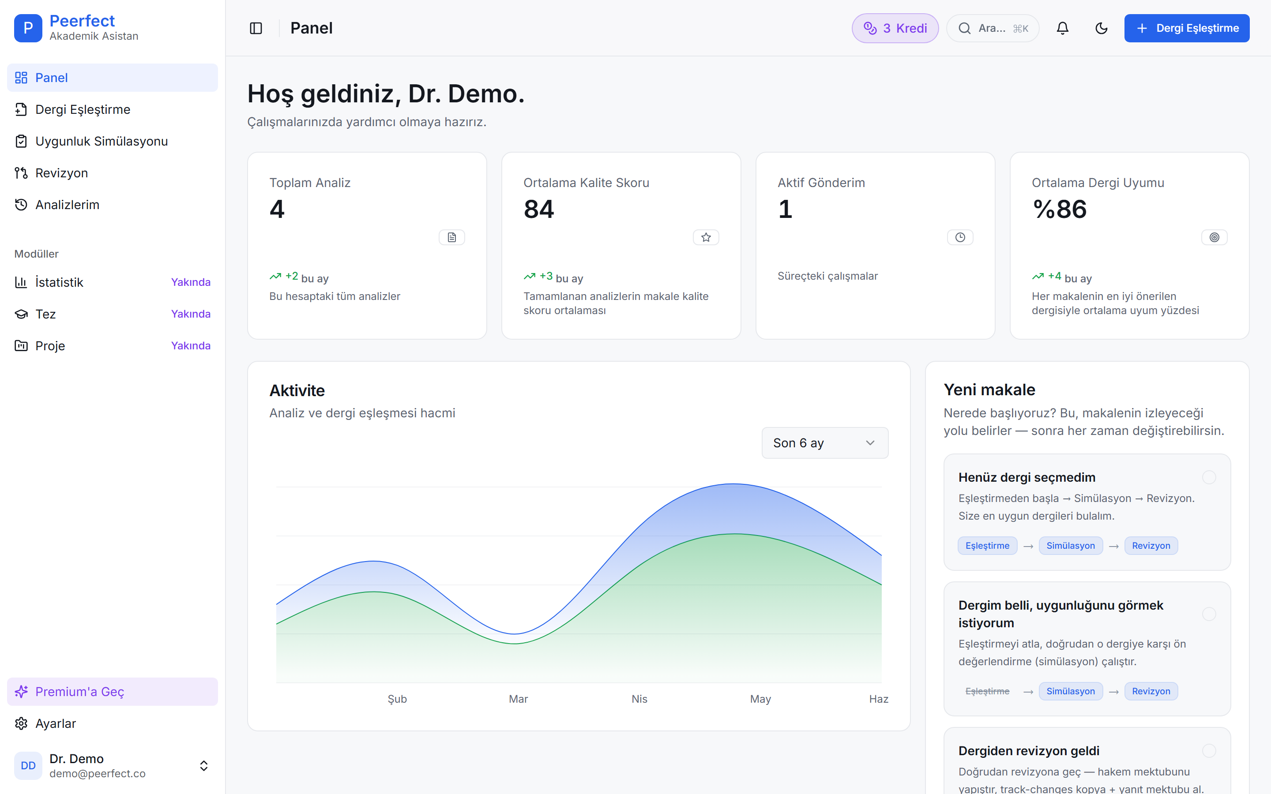The height and width of the screenshot is (794, 1271).
Task: Click the Mar label on chart axis
Action: coord(518,699)
